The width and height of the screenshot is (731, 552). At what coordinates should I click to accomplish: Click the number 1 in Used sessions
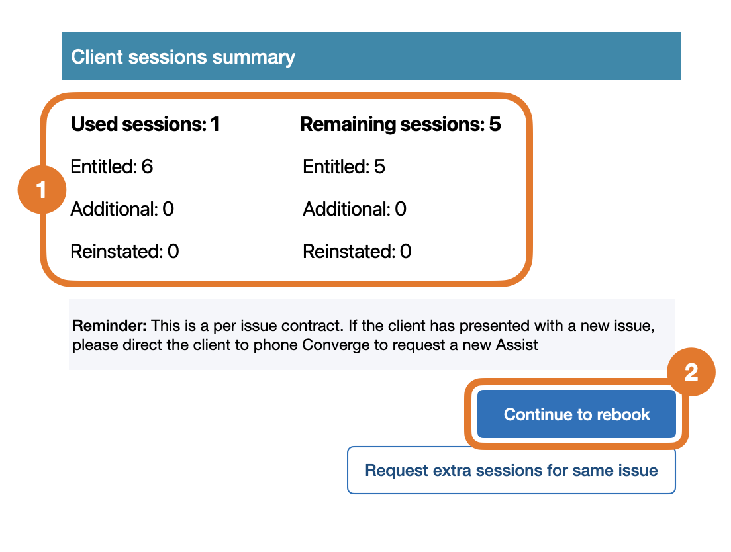pyautogui.click(x=215, y=124)
